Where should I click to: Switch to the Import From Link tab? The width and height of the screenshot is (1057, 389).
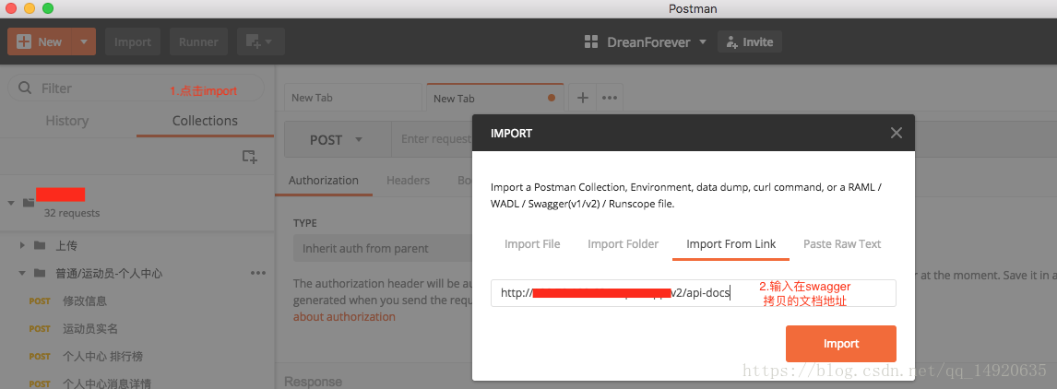click(x=730, y=244)
